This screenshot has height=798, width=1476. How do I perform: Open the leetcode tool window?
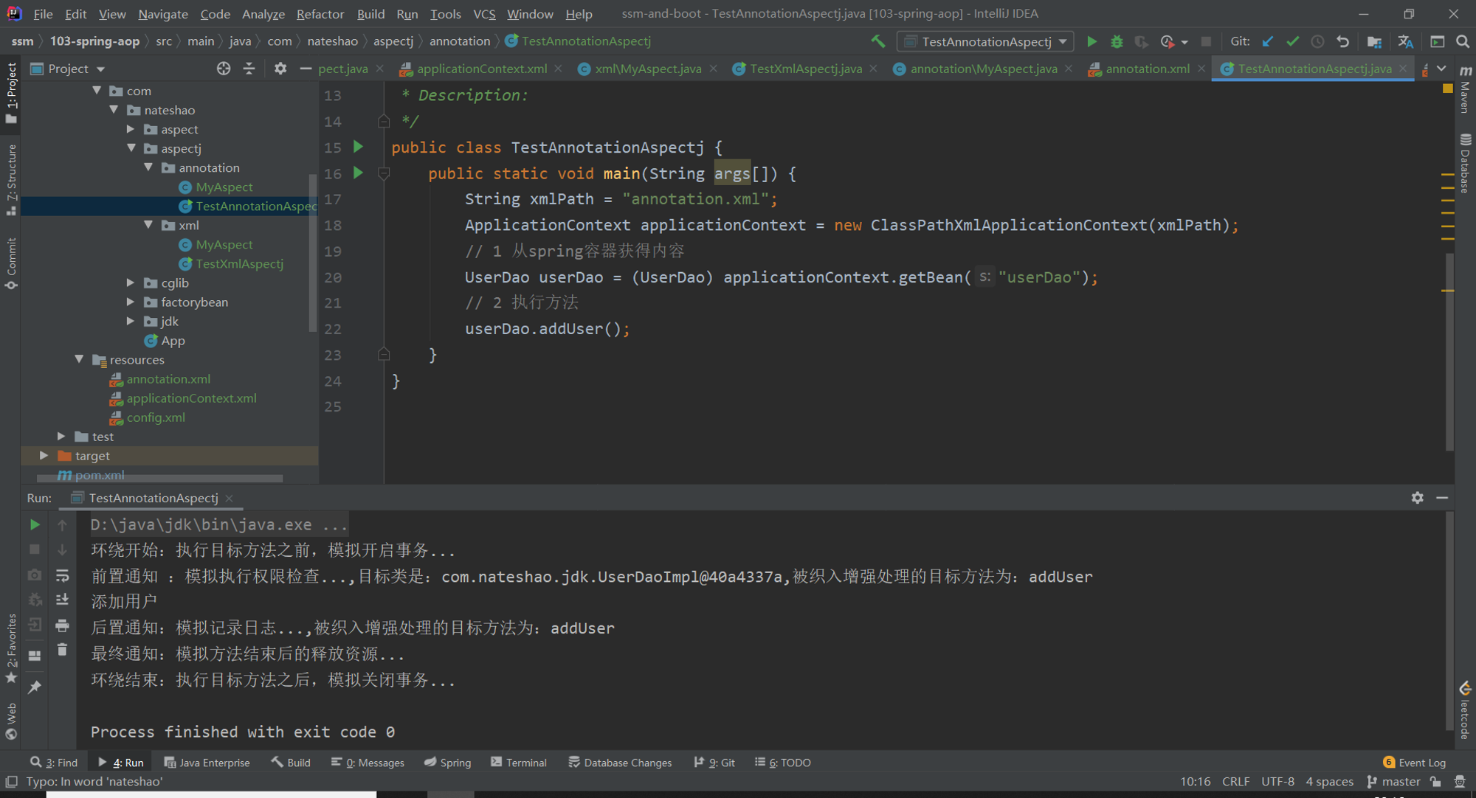[x=1465, y=710]
